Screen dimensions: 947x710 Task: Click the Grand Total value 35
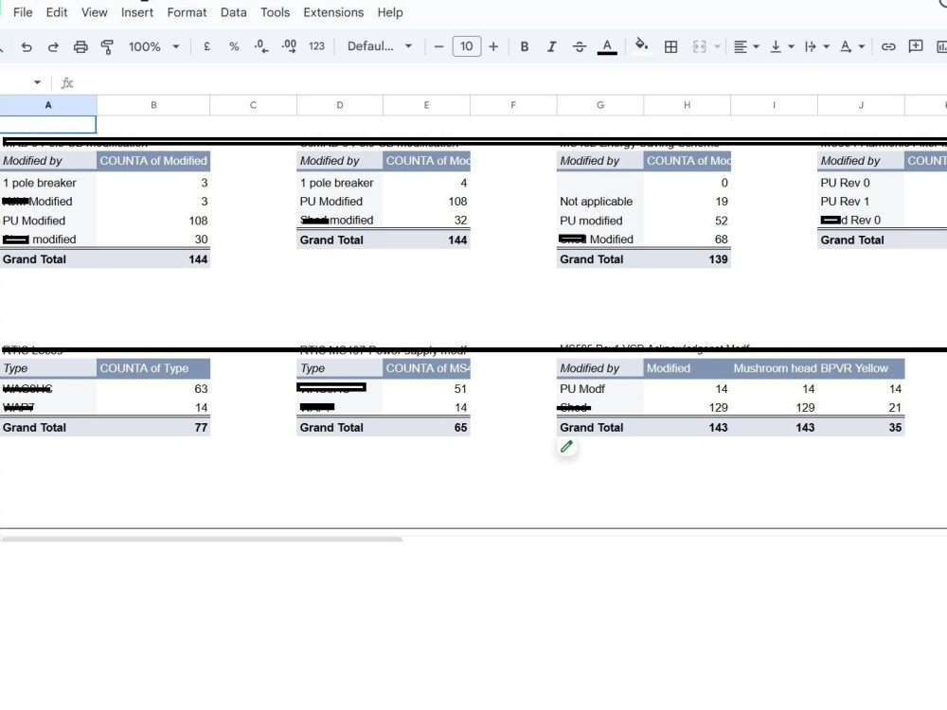[x=895, y=428]
